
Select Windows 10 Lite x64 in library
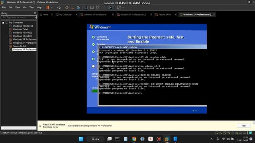[x=23, y=26]
